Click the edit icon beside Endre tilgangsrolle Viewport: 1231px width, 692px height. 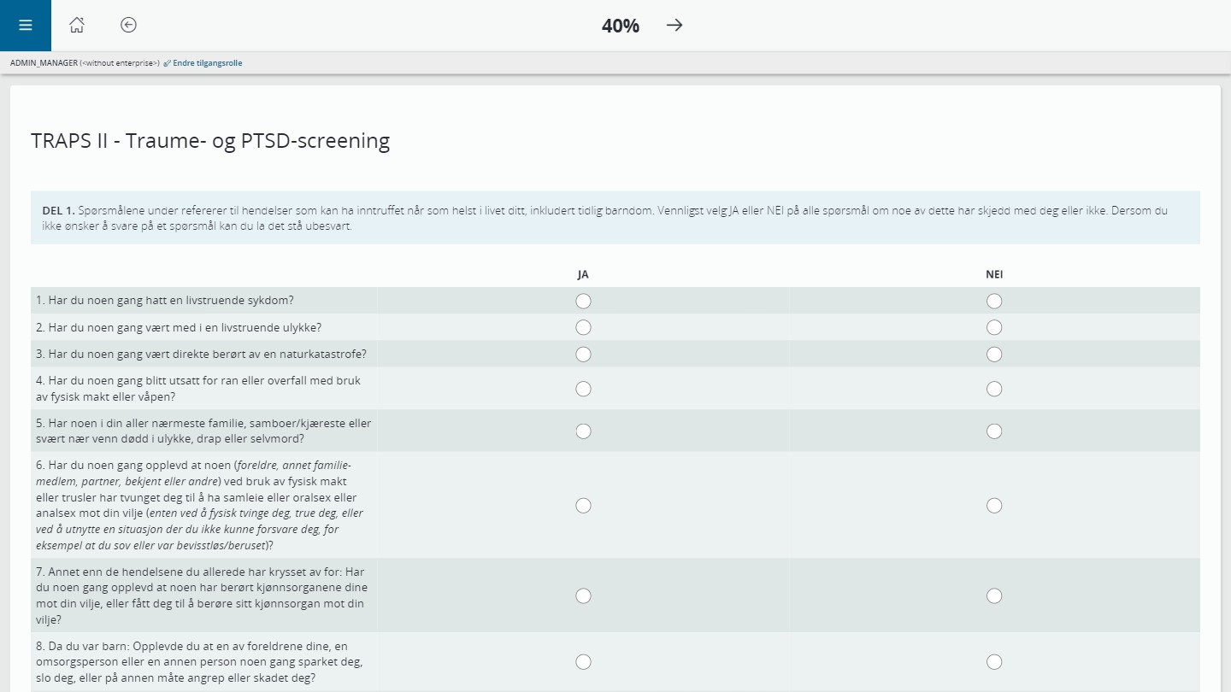click(x=168, y=62)
